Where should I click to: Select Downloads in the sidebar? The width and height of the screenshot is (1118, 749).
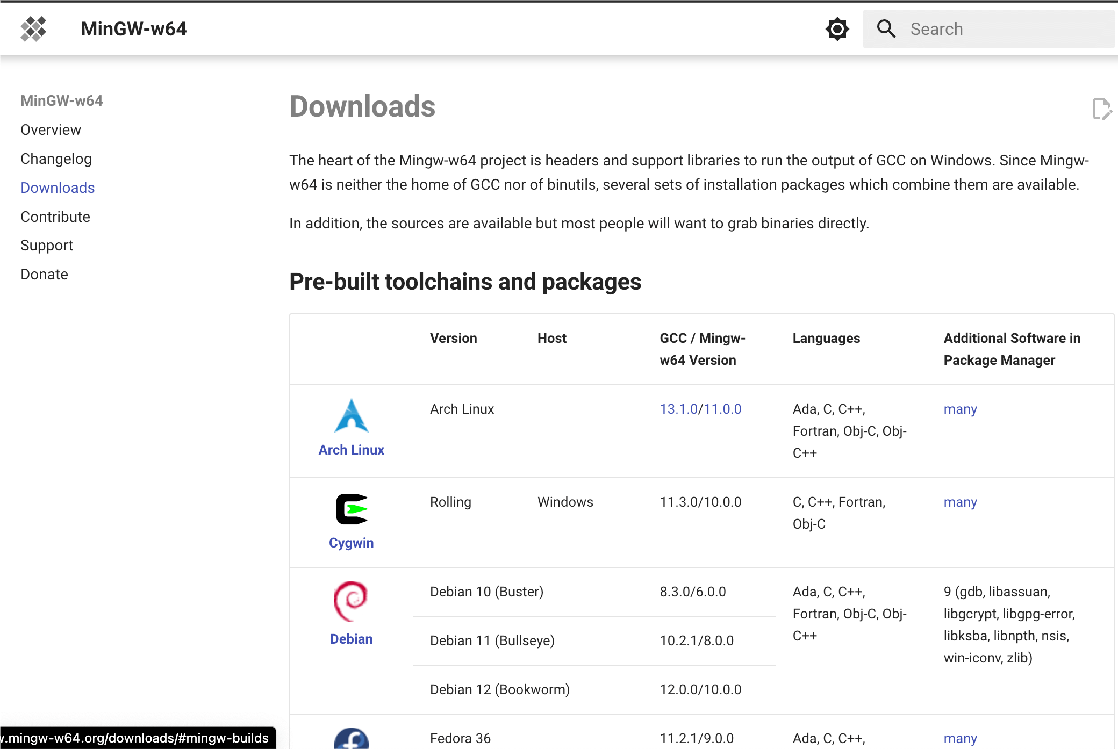[58, 188]
